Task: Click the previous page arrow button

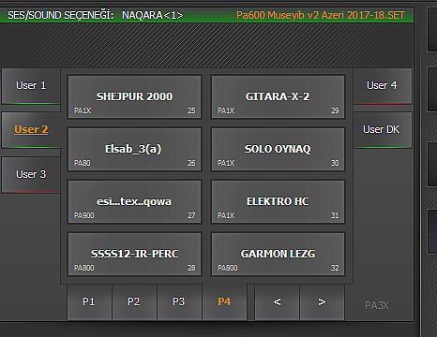Action: (x=278, y=301)
